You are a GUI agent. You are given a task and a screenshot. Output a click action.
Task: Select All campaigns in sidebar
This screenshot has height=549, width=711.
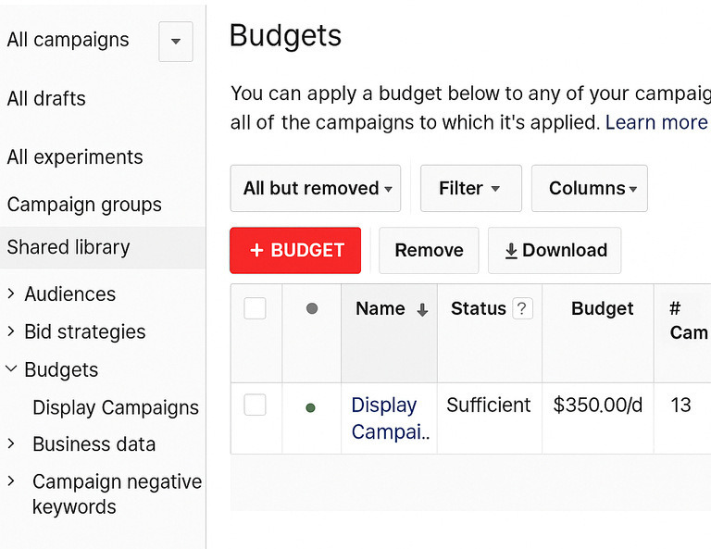pos(68,40)
